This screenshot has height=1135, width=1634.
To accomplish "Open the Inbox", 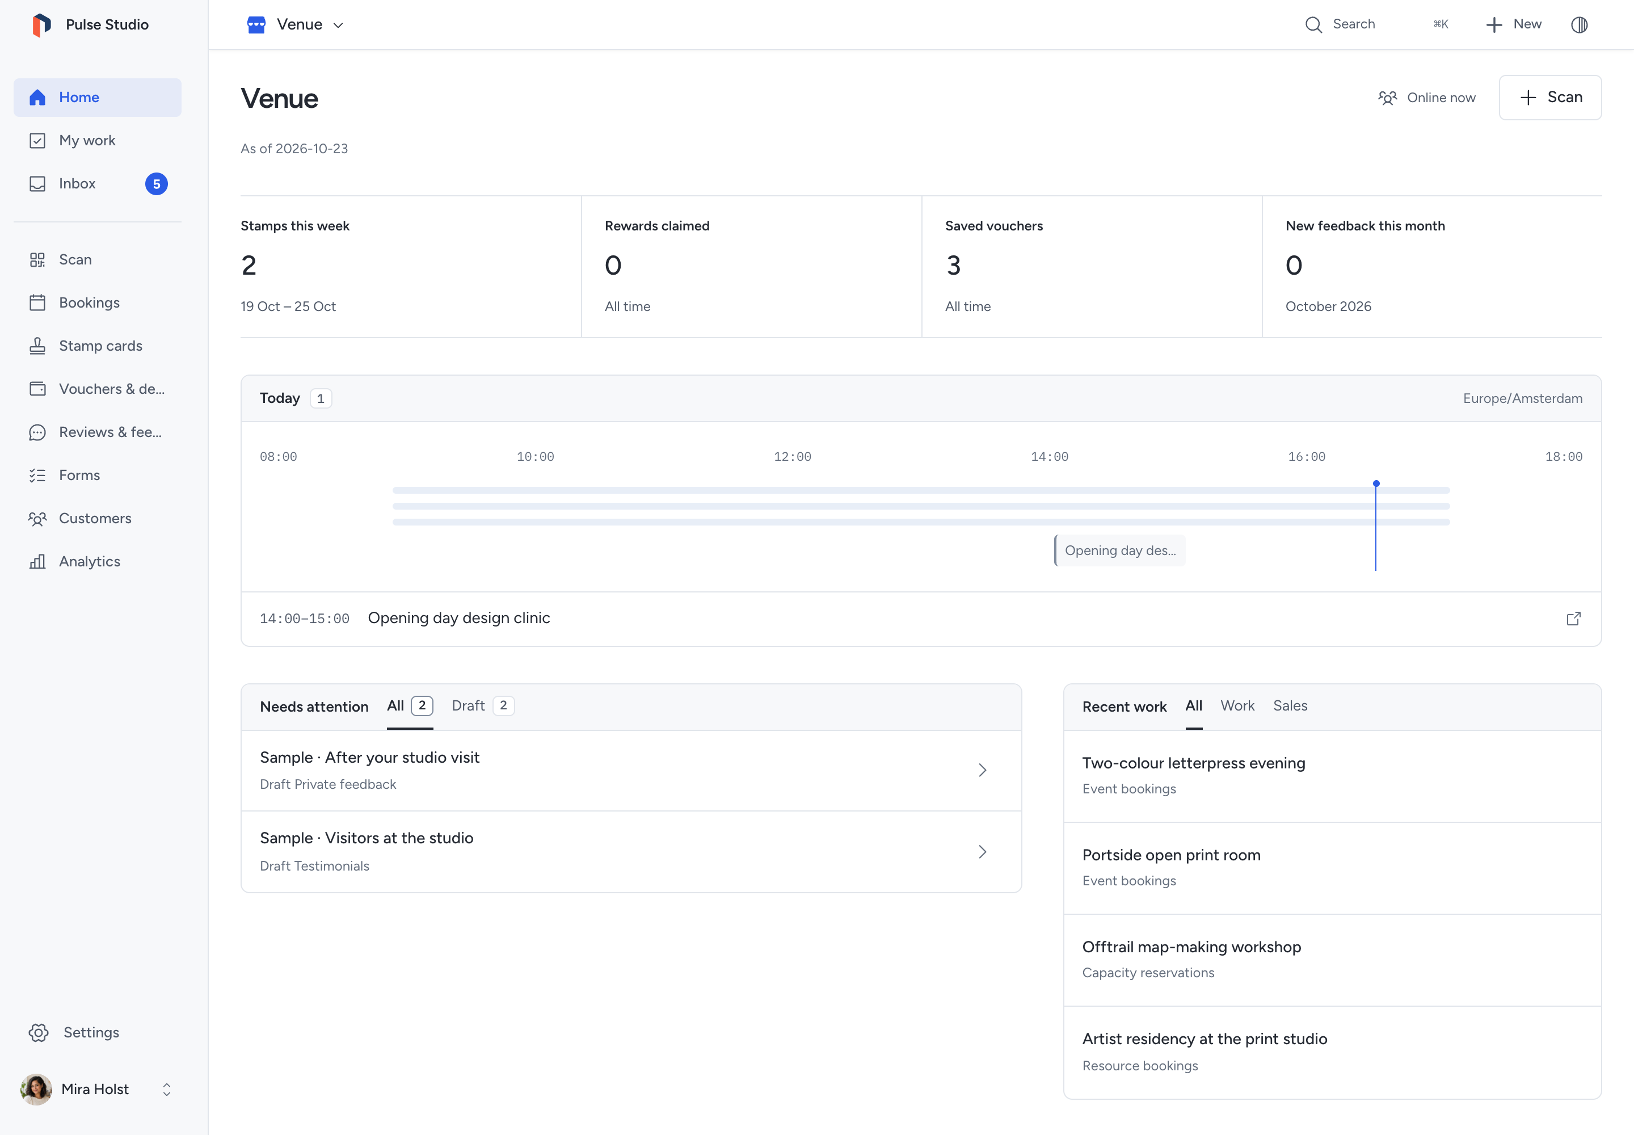I will pyautogui.click(x=98, y=183).
